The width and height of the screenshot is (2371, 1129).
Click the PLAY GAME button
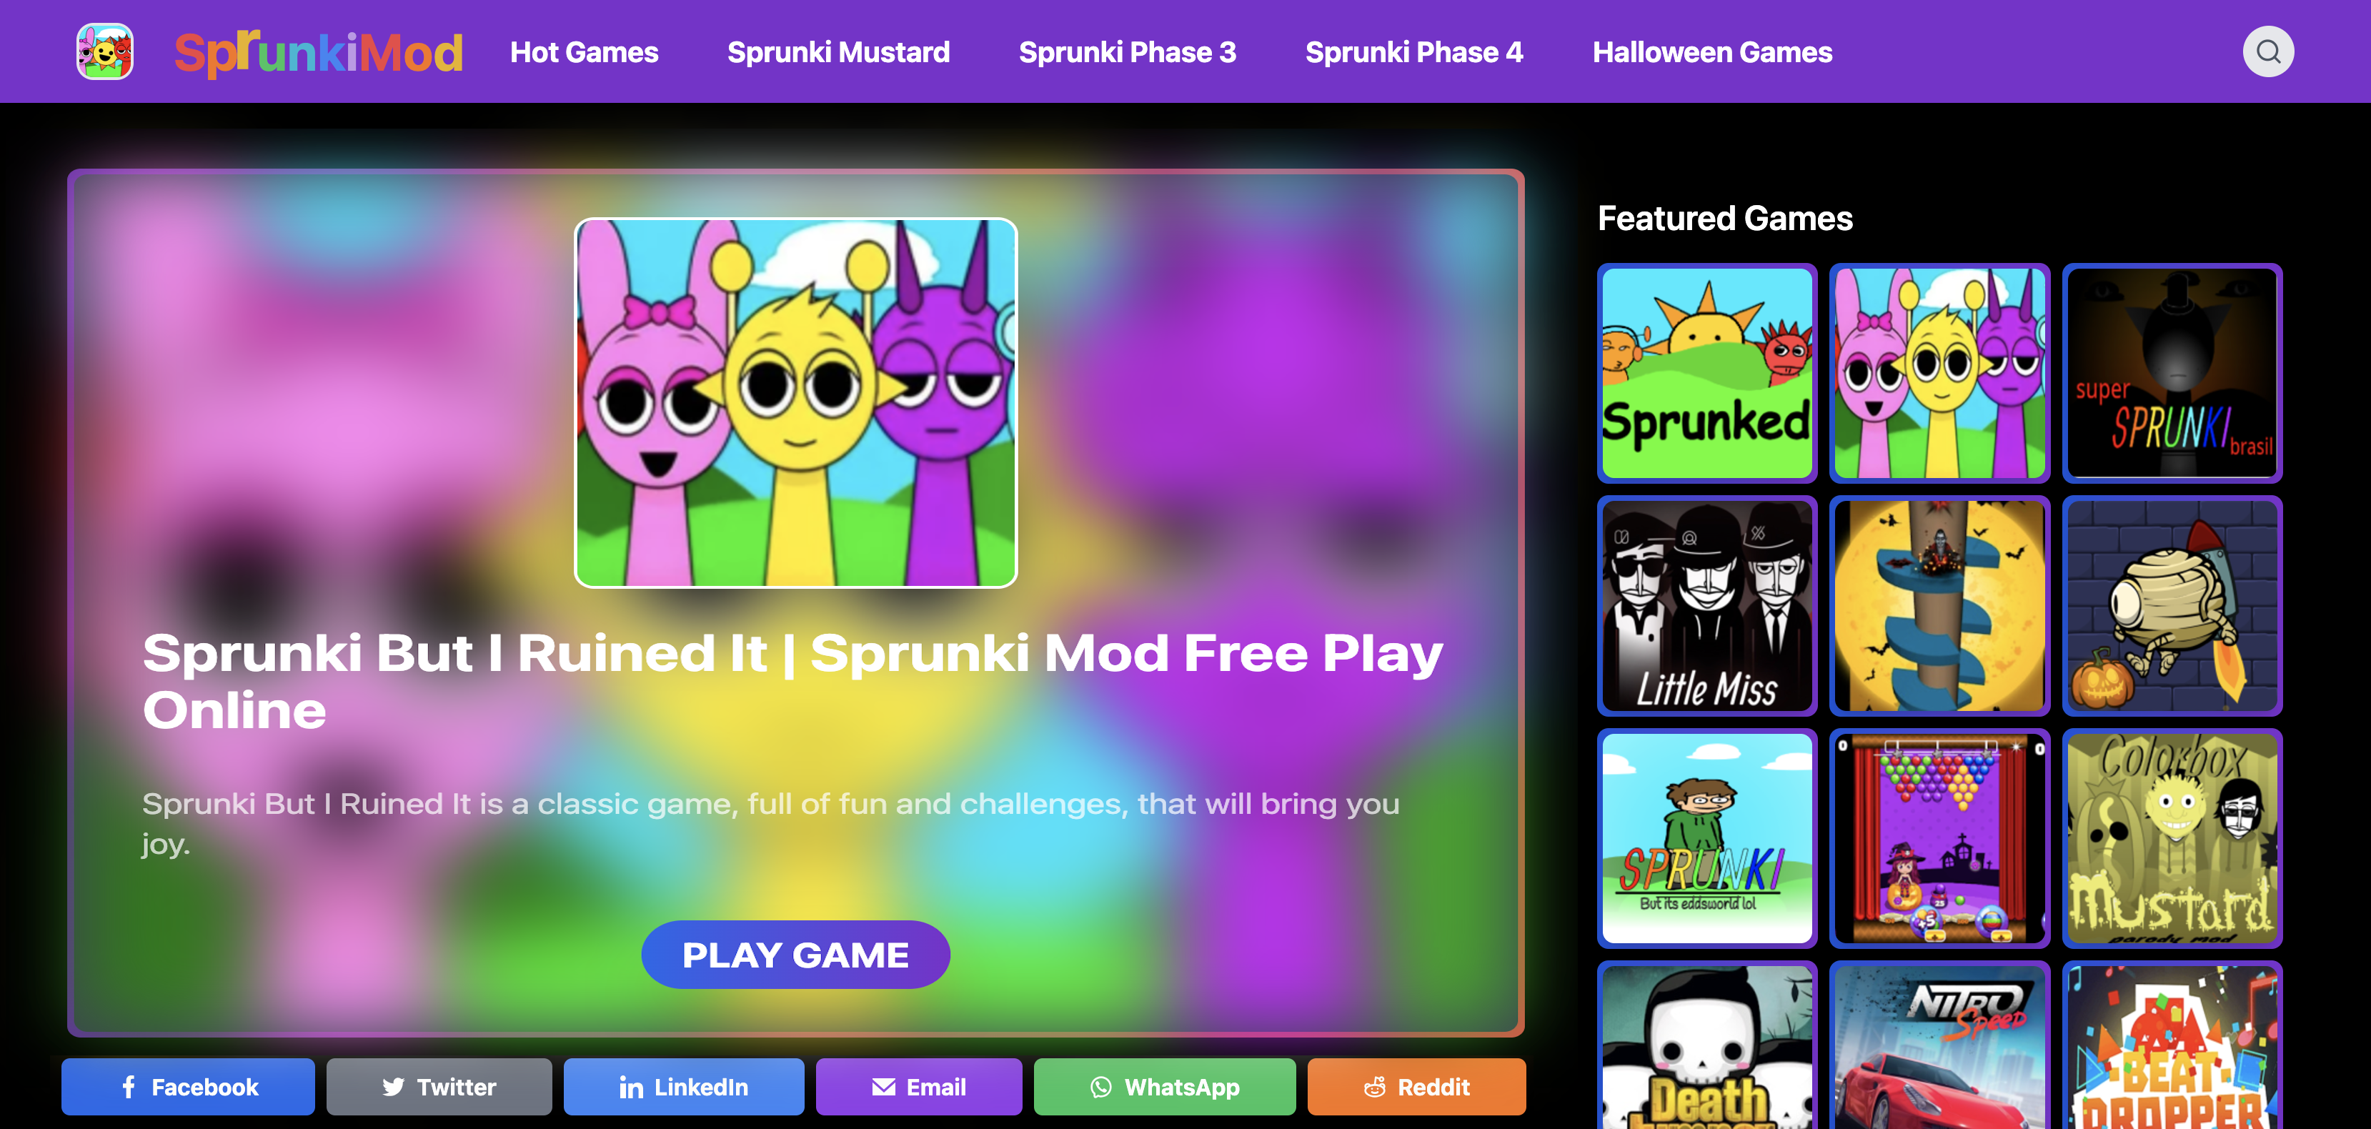point(795,954)
